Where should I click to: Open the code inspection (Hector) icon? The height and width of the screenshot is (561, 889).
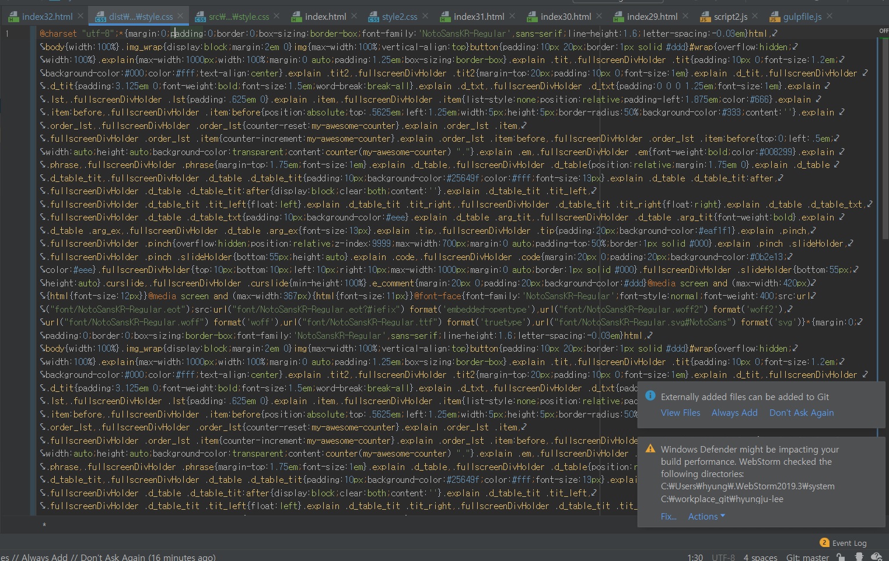click(859, 557)
